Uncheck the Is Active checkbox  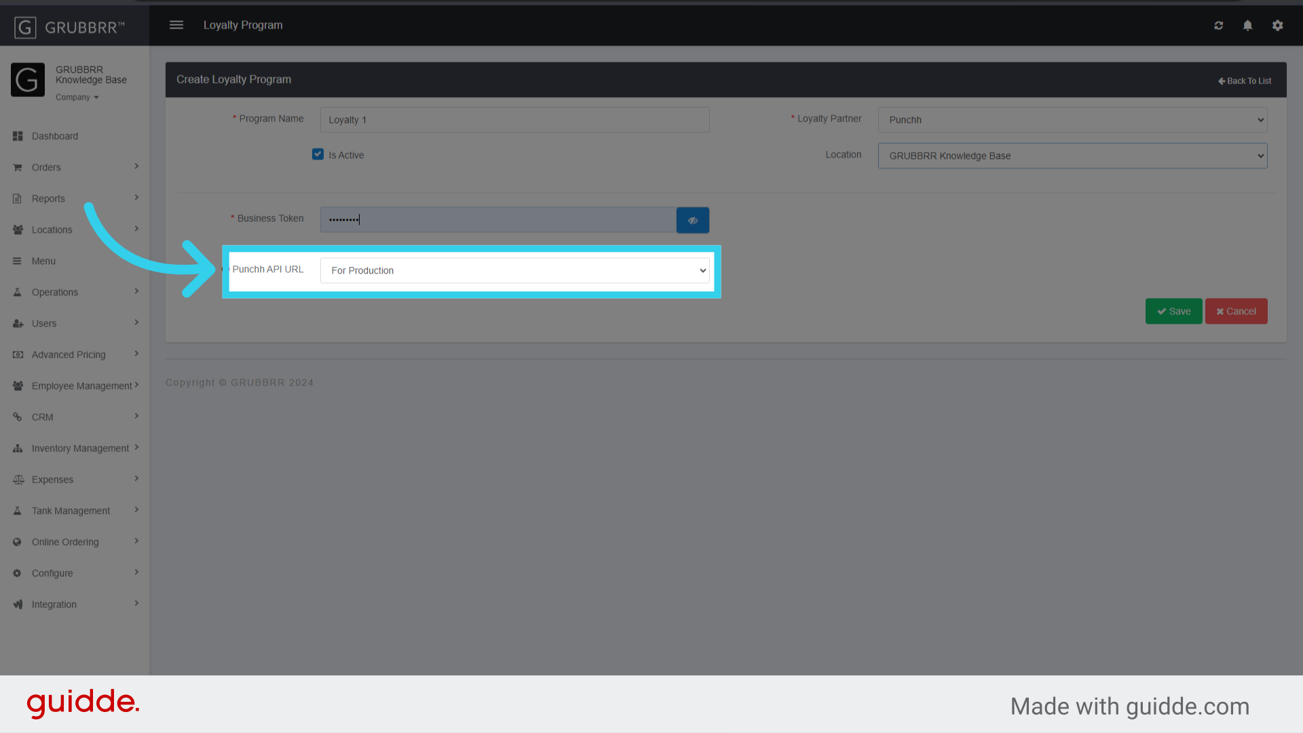click(x=318, y=154)
